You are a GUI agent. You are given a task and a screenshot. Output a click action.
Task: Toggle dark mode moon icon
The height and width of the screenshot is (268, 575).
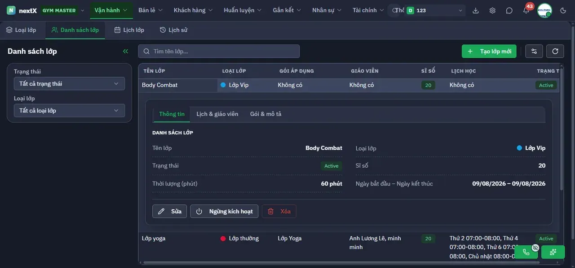click(563, 10)
